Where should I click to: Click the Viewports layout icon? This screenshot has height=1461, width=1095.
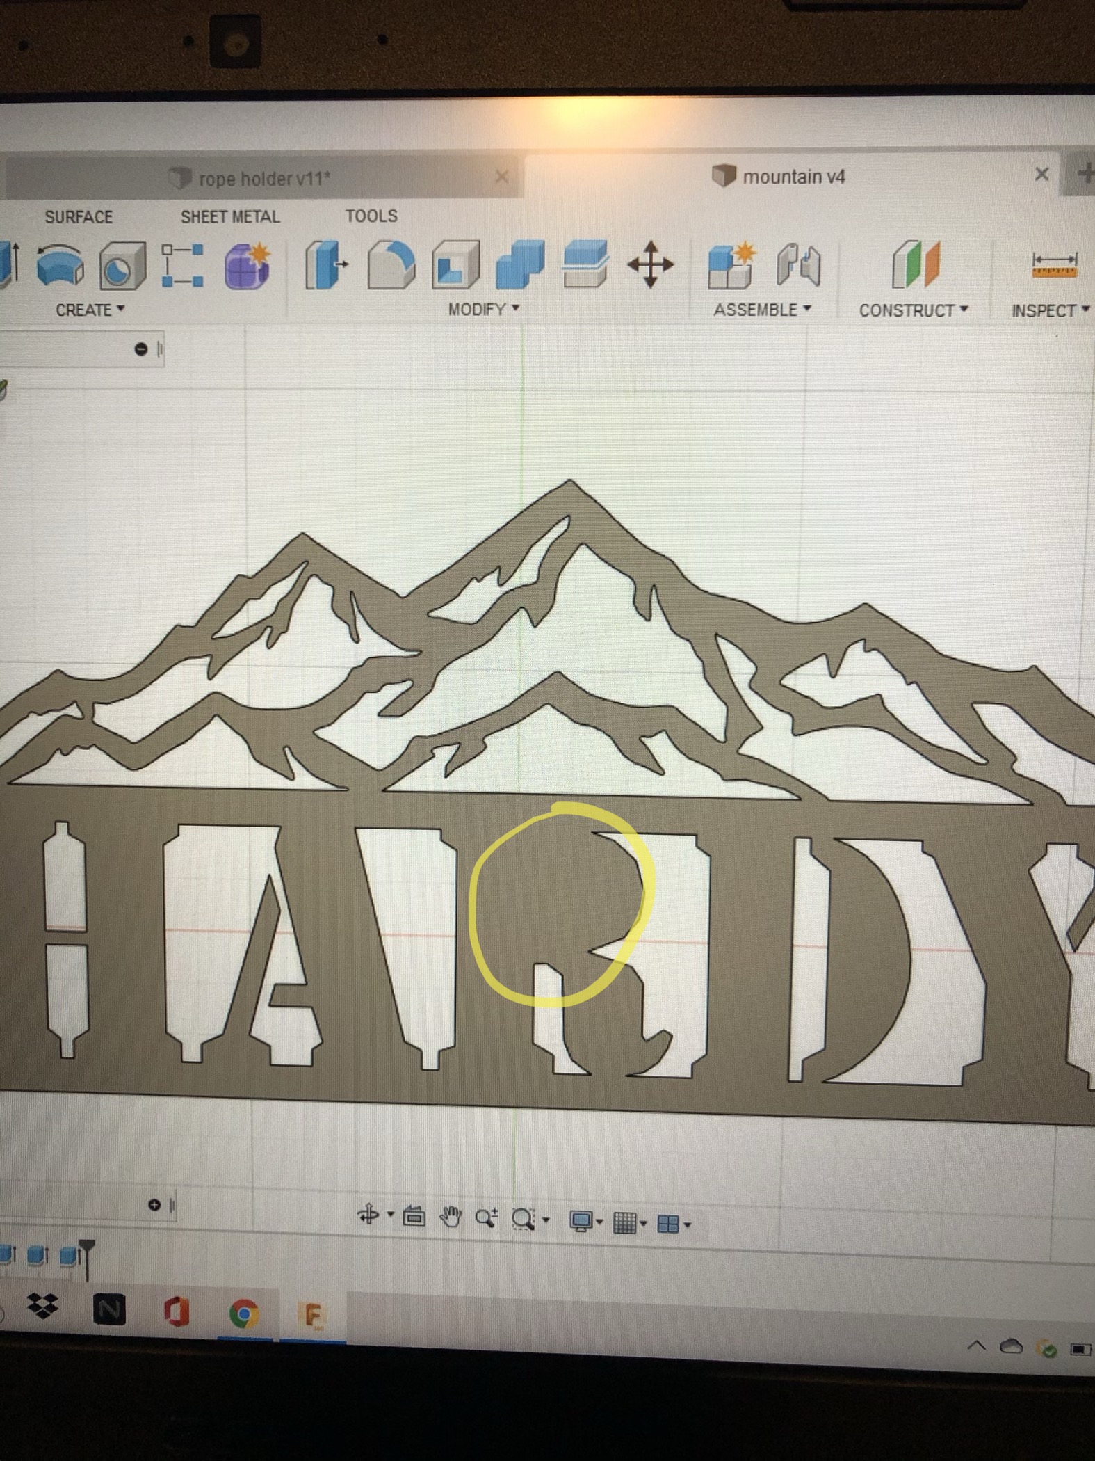[x=668, y=1224]
